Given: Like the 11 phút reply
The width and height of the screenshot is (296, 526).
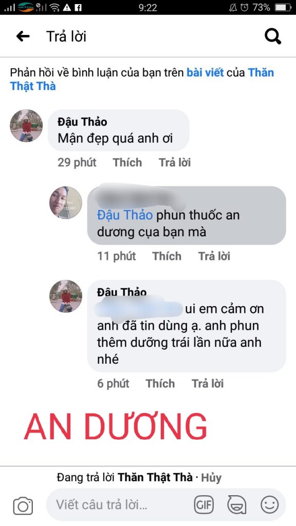Looking at the screenshot, I should 167,256.
